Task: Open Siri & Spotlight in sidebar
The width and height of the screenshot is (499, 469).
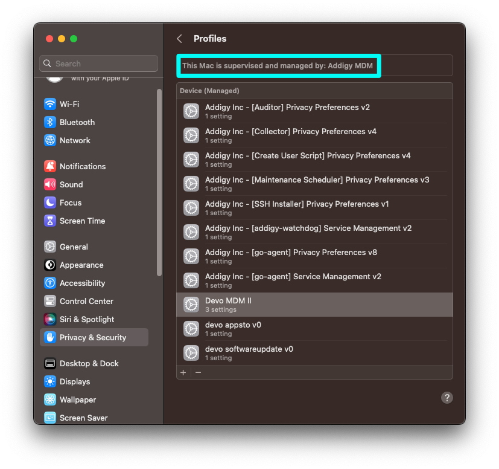Action: click(x=94, y=319)
